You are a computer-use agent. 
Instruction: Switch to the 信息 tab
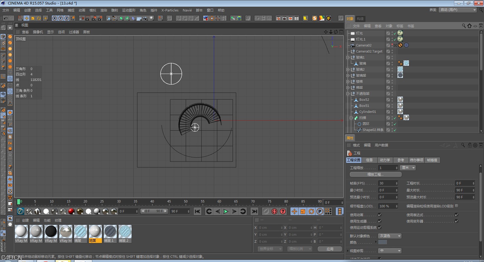[369, 160]
